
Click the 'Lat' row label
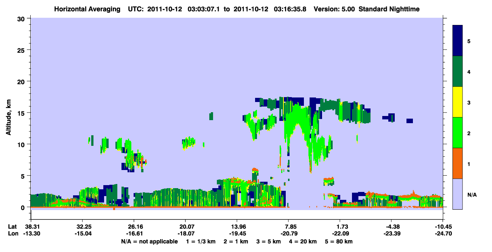coord(12,227)
